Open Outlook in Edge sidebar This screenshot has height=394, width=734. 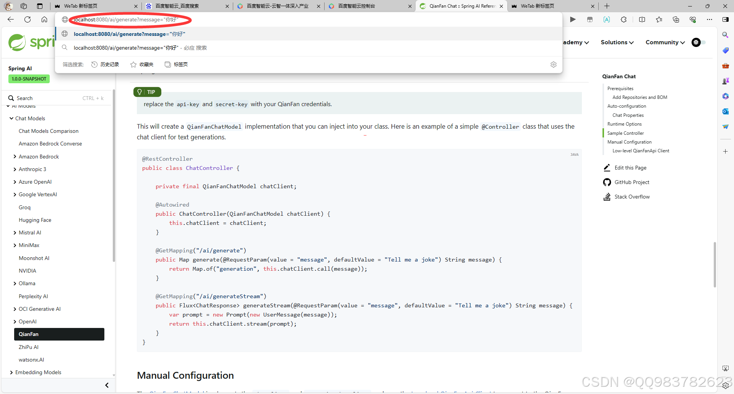tap(725, 111)
